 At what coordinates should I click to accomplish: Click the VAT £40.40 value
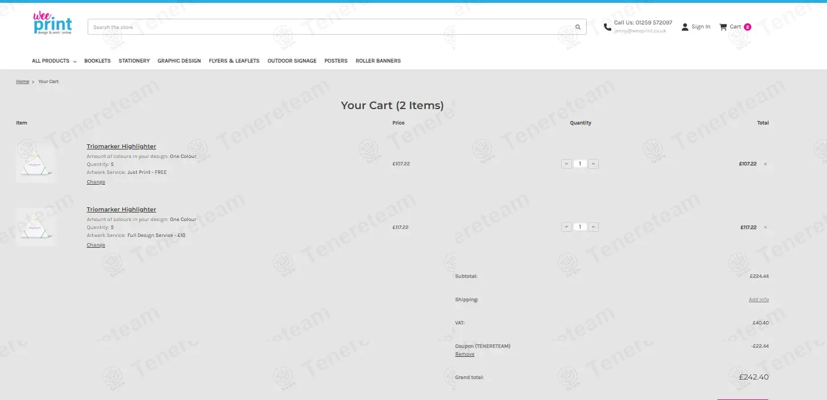coord(760,323)
